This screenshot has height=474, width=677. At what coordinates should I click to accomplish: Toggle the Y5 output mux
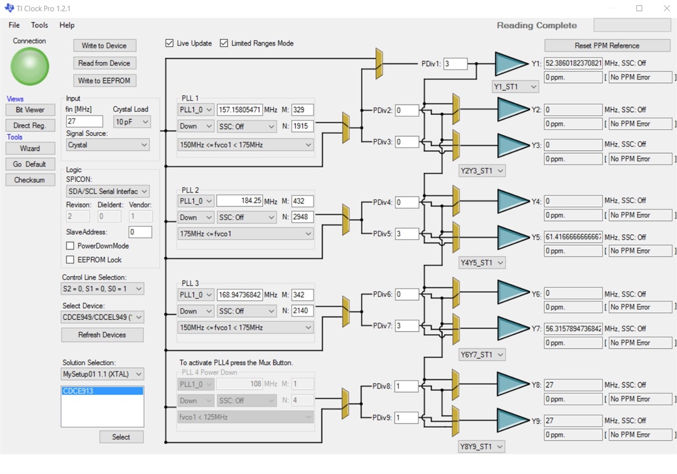[x=456, y=237]
